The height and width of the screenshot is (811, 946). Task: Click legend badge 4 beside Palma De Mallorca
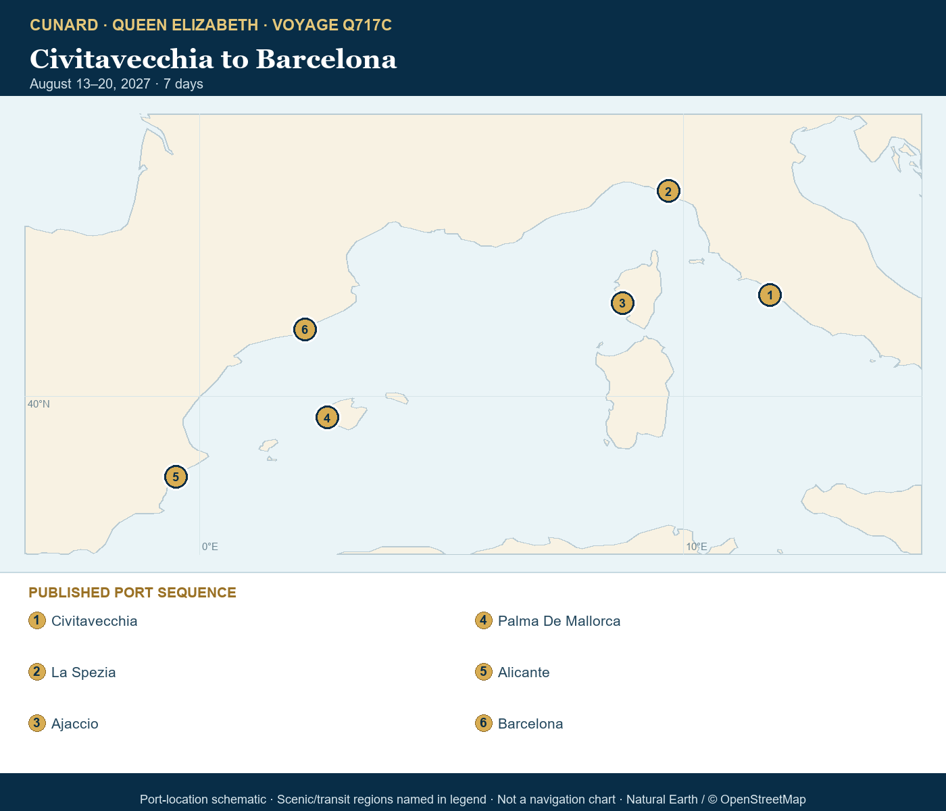(x=484, y=620)
